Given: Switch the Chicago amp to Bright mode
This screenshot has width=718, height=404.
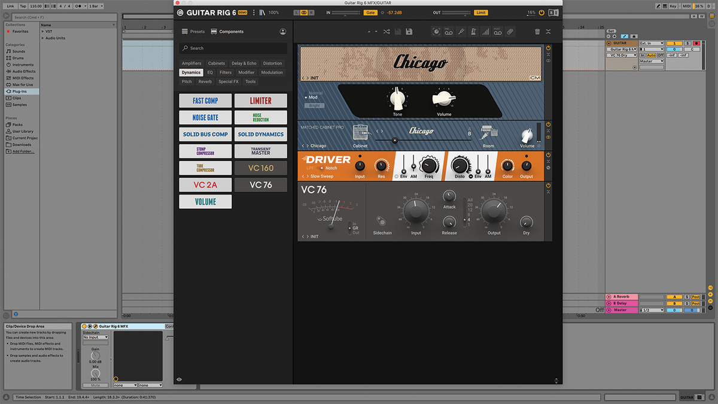Looking at the screenshot, I should coord(314,105).
